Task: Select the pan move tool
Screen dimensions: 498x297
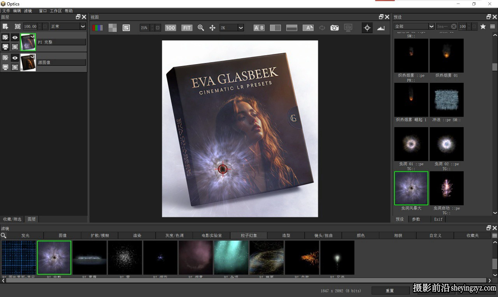Action: point(212,28)
